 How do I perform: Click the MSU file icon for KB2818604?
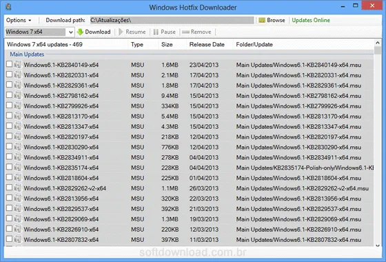18,178
